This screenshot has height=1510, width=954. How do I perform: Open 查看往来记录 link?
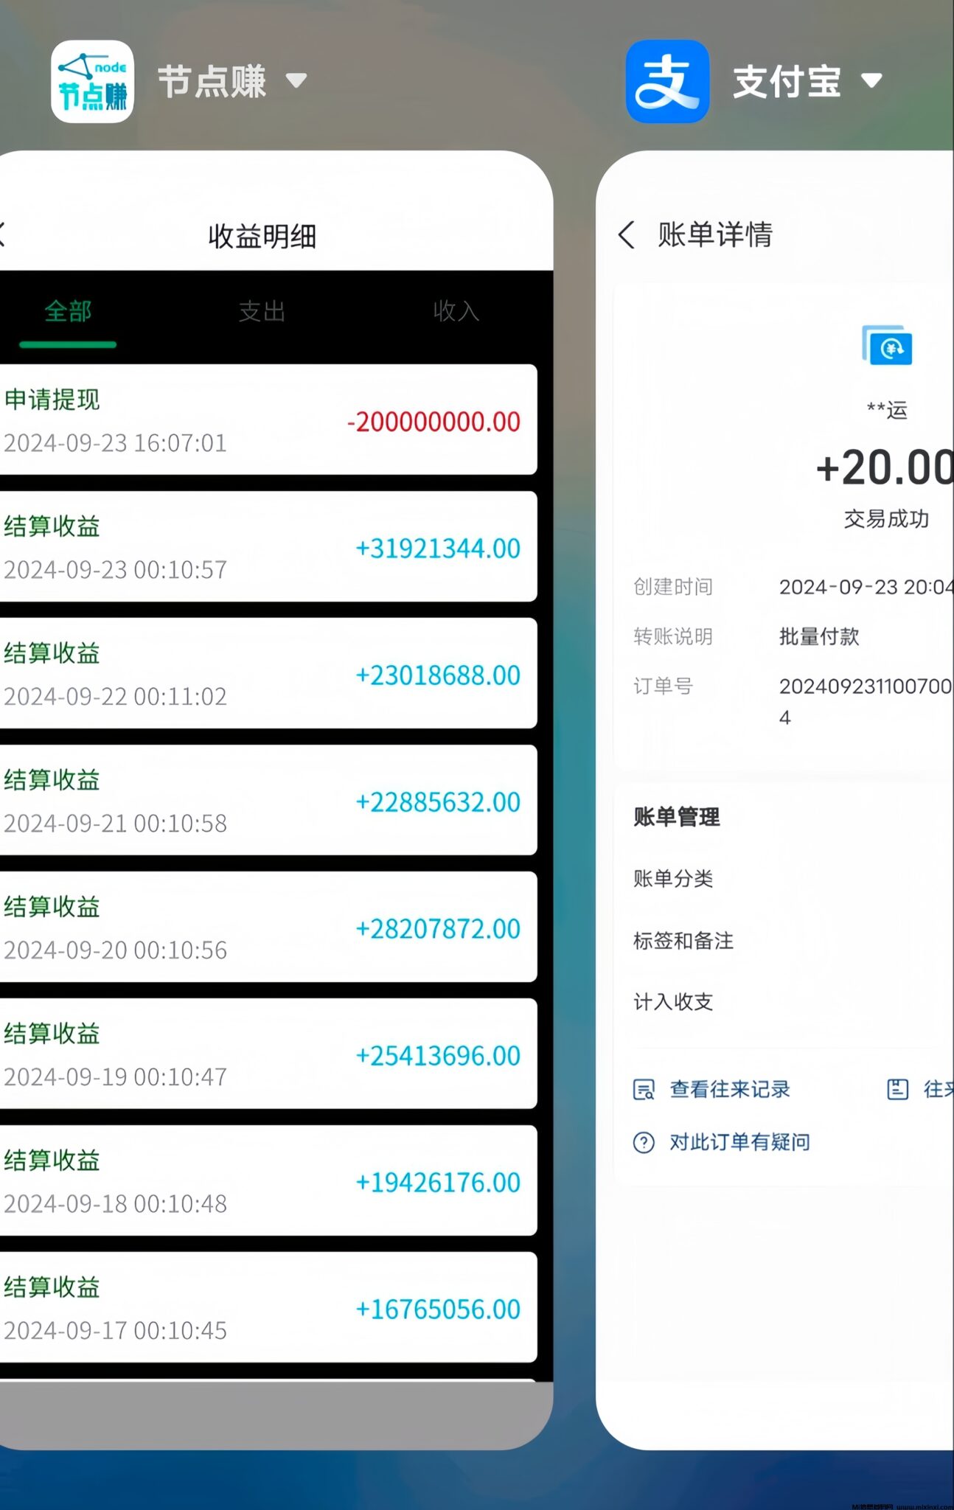click(729, 1089)
